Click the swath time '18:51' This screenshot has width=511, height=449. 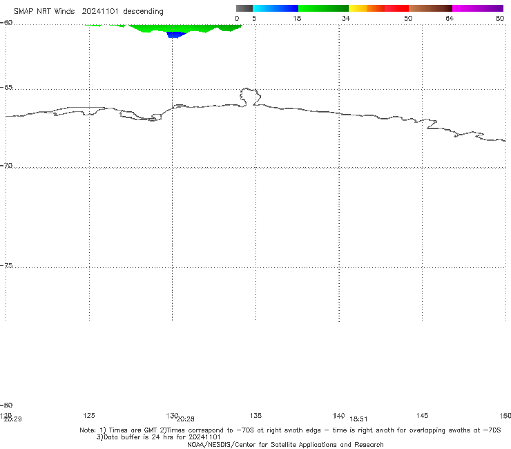[358, 419]
